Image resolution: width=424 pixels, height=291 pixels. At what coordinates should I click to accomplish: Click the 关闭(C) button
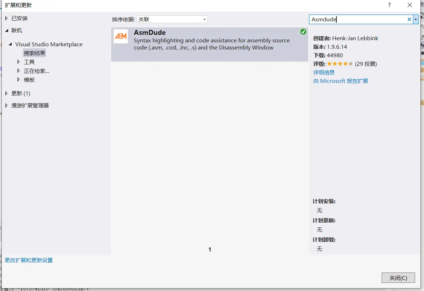398,277
